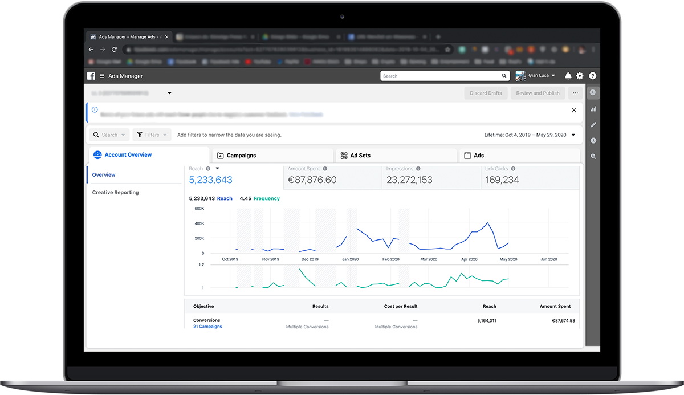
Task: Open the charts icon in the right rail
Action: 593,109
